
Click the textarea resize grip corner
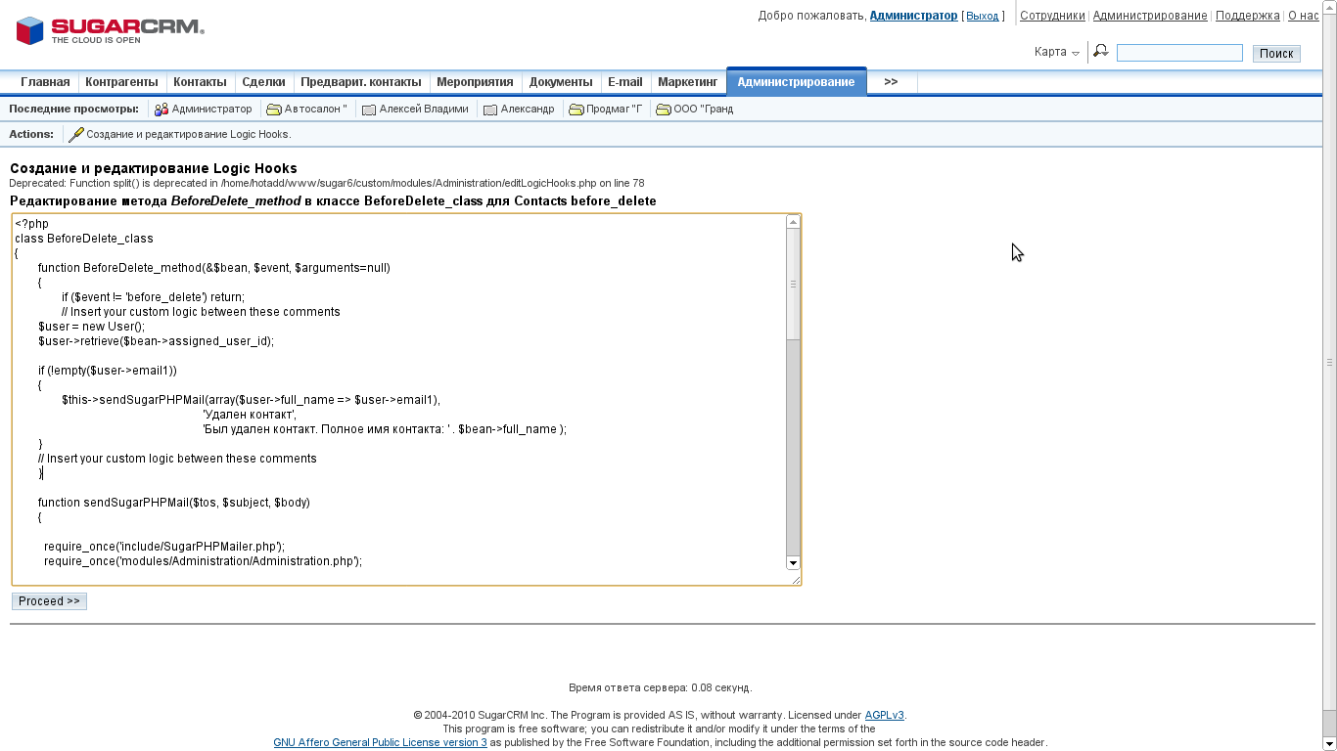[796, 580]
